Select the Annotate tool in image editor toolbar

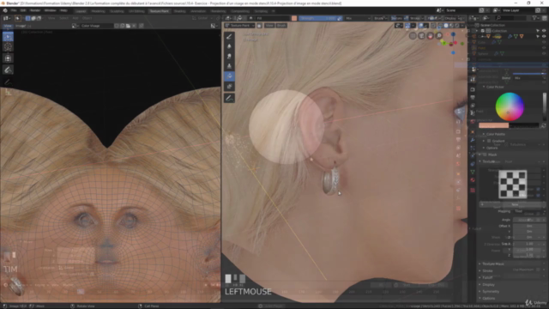coord(8,70)
